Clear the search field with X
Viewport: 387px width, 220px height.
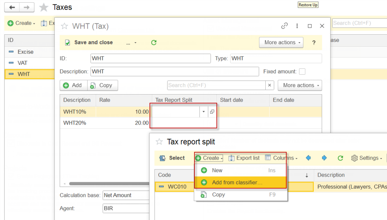coord(269,85)
